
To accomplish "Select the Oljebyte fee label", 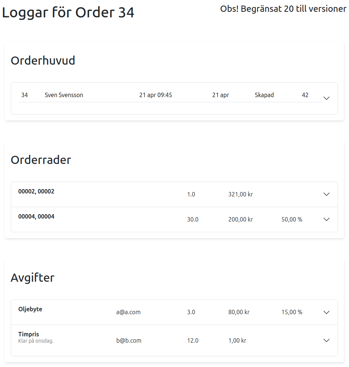I will (x=30, y=309).
